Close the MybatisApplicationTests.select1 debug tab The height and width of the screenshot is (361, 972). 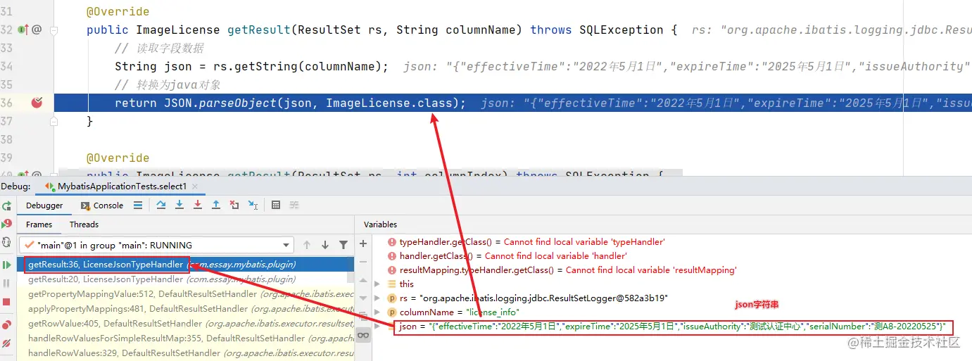[194, 186]
